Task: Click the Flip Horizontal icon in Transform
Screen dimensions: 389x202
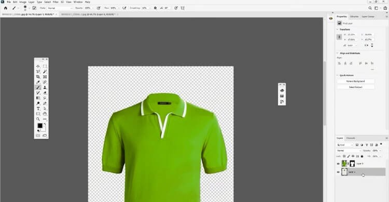Action: (366, 46)
